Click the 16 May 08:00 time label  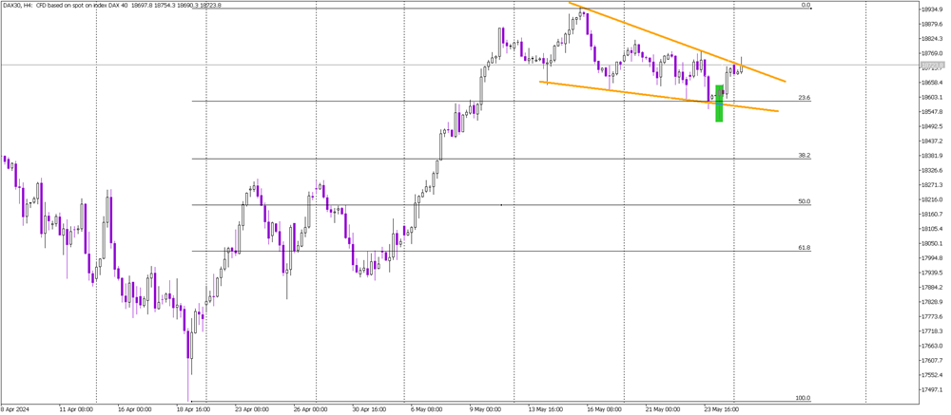[x=602, y=408]
